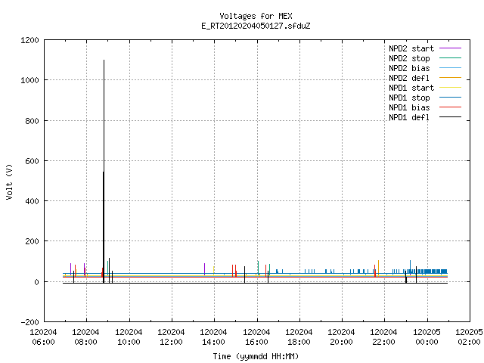The height and width of the screenshot is (363, 484).
Task: Click the NPD1 stop legend label
Action: click(409, 98)
